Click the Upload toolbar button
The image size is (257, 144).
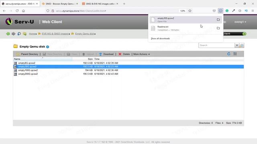pos(88,54)
